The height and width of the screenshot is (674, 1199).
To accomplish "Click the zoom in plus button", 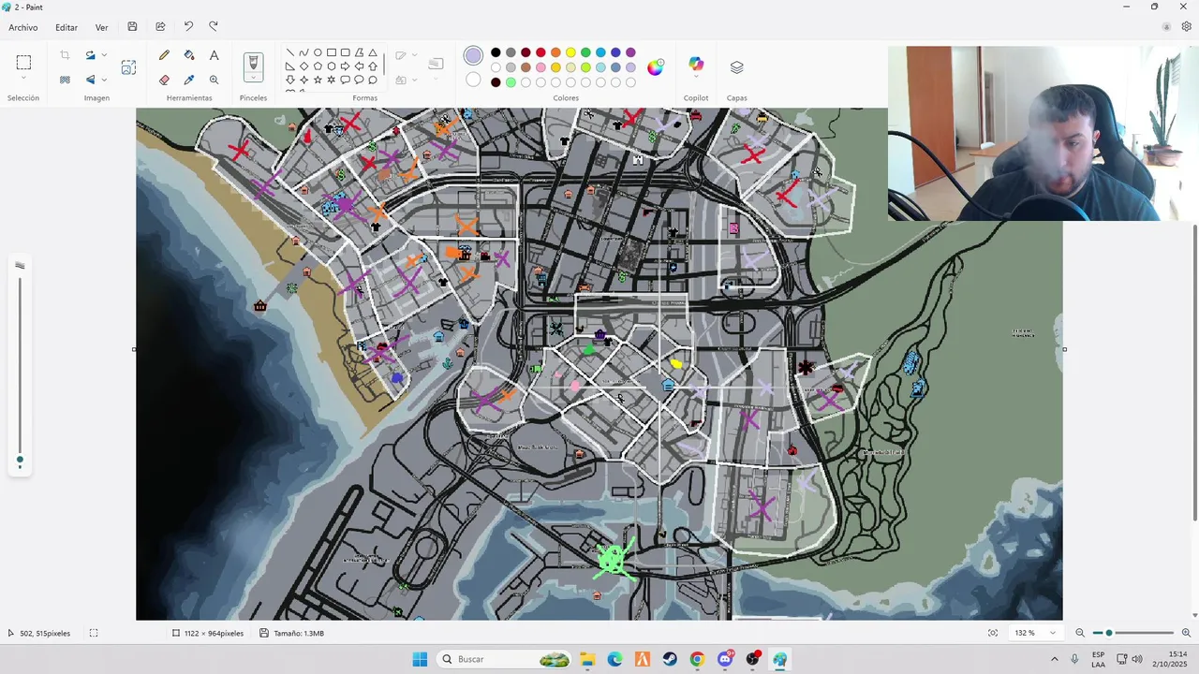I will click(x=1186, y=633).
